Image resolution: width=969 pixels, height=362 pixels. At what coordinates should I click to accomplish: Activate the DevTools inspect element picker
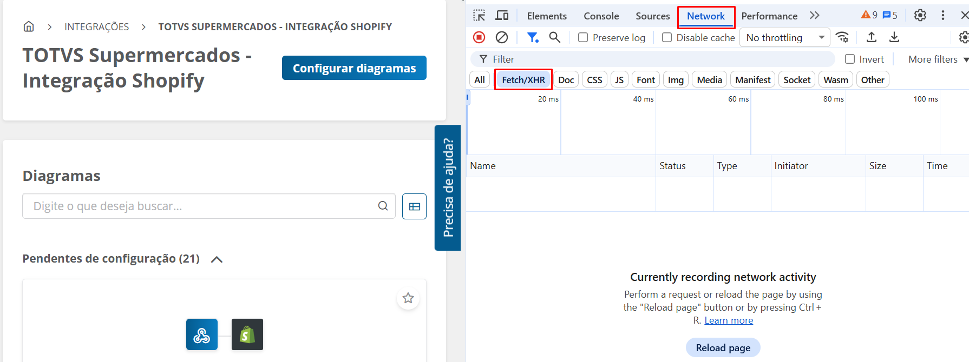pyautogui.click(x=479, y=16)
